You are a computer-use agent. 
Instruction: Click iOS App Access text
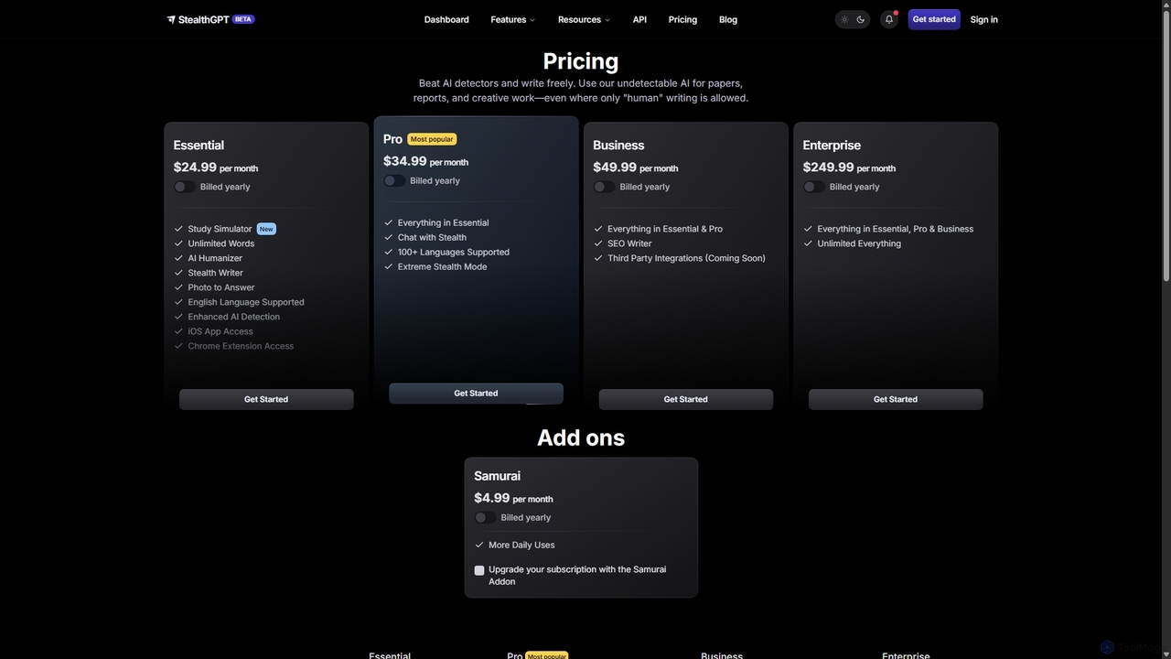tap(220, 331)
